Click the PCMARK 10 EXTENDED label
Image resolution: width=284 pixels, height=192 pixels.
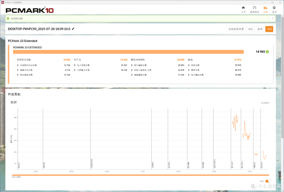click(x=27, y=47)
